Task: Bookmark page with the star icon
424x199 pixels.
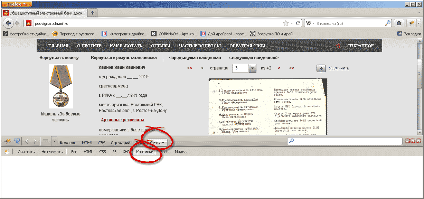Action: pyautogui.click(x=286, y=23)
